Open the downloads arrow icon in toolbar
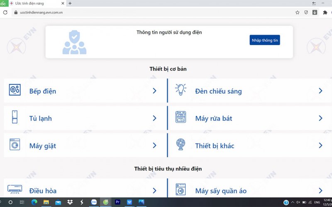This screenshot has width=332, height=207. click(x=315, y=12)
